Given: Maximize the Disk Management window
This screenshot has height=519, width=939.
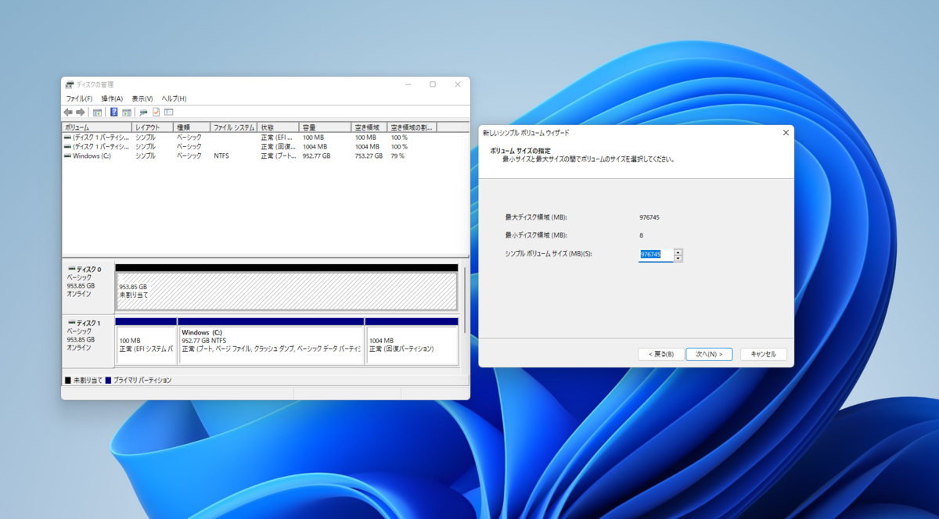Looking at the screenshot, I should [433, 84].
